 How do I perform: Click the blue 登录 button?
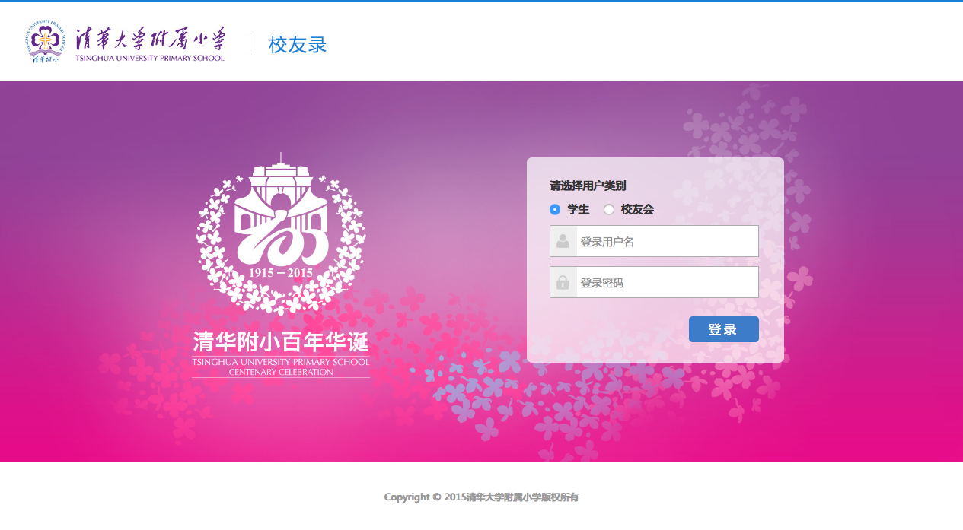(x=724, y=329)
